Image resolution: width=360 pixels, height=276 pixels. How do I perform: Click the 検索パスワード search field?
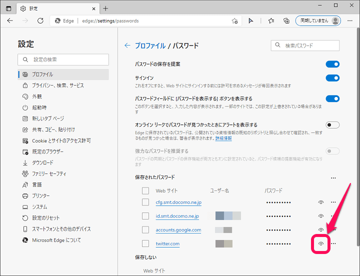(305, 45)
